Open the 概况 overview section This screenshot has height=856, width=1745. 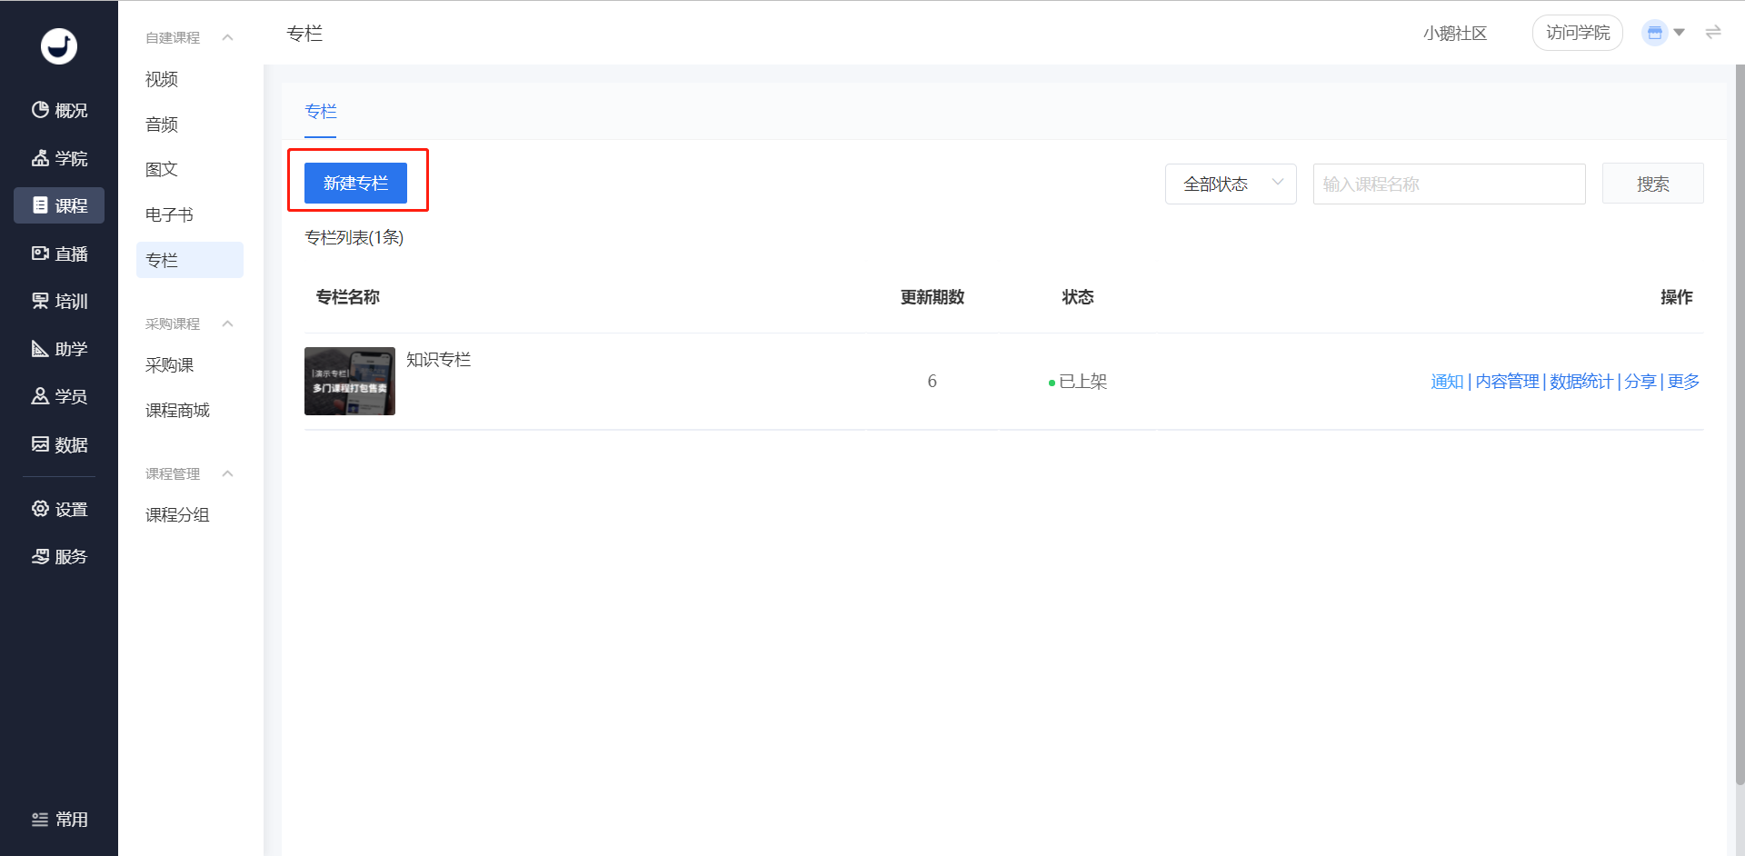[x=59, y=110]
